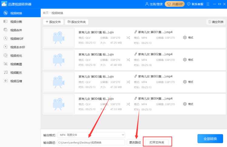Image resolution: width=227 pixels, height=147 pixels.
Task: Click the shuffle arrows icon for 第004集
Action: coord(128,104)
